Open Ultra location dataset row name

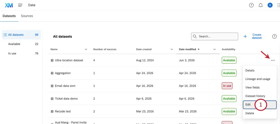69,60
